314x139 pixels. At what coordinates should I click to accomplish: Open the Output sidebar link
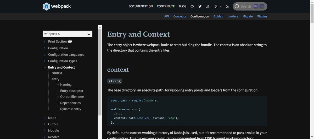click(53, 124)
